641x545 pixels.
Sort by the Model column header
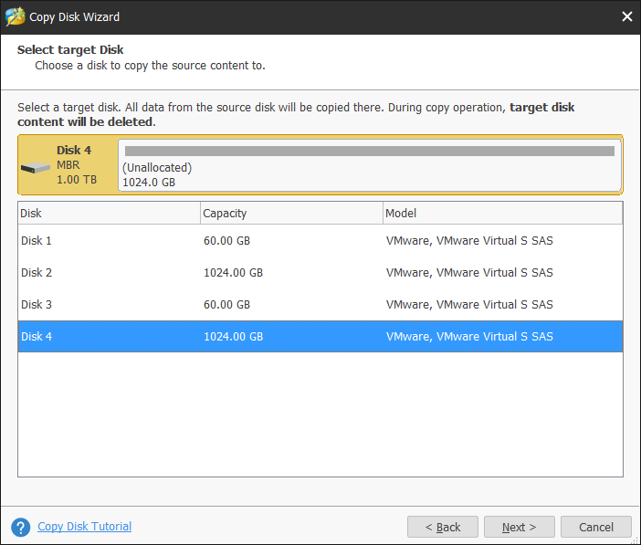503,213
